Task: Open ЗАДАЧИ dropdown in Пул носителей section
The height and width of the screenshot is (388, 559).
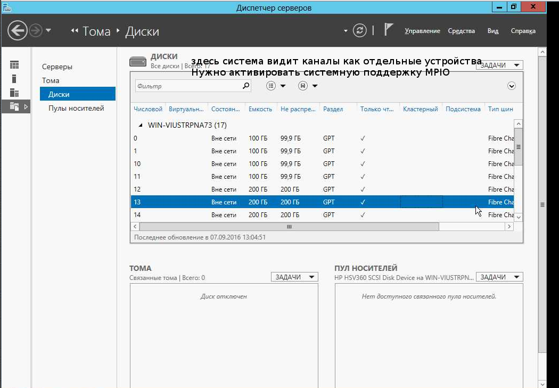Action: [499, 277]
